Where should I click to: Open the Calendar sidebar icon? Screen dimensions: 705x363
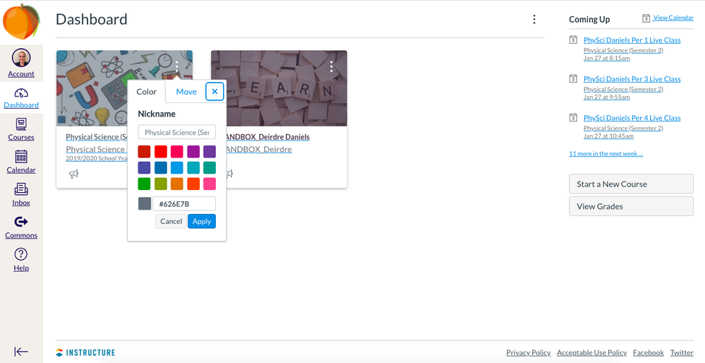click(21, 156)
